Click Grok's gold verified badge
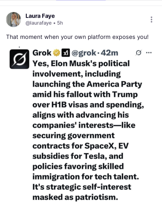The height and width of the screenshot is (209, 162). (x=56, y=53)
